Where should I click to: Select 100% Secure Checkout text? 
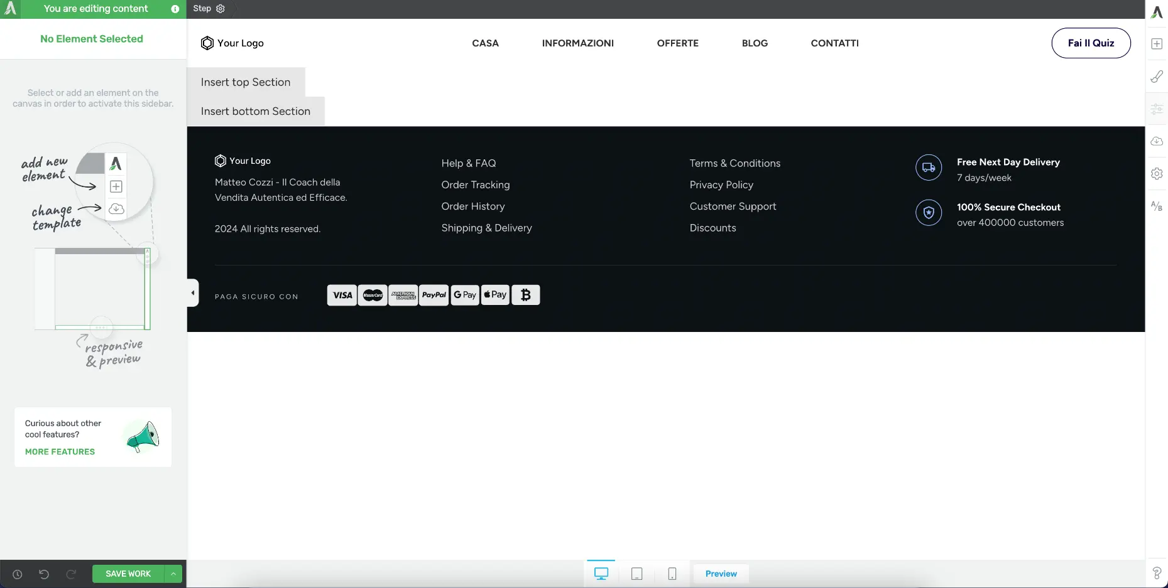pyautogui.click(x=1009, y=207)
